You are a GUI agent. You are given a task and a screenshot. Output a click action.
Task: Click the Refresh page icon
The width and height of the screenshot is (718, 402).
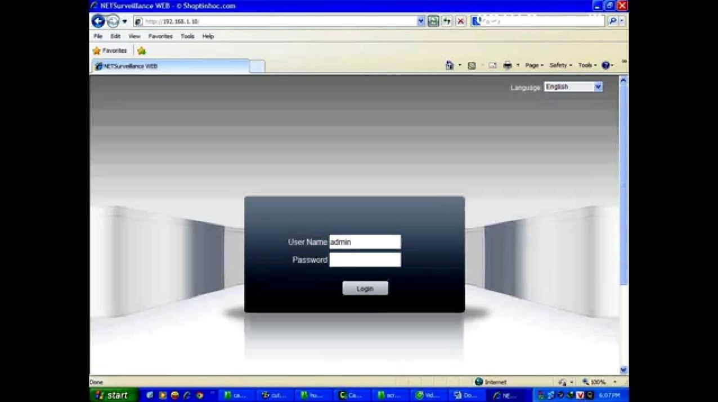pos(447,21)
